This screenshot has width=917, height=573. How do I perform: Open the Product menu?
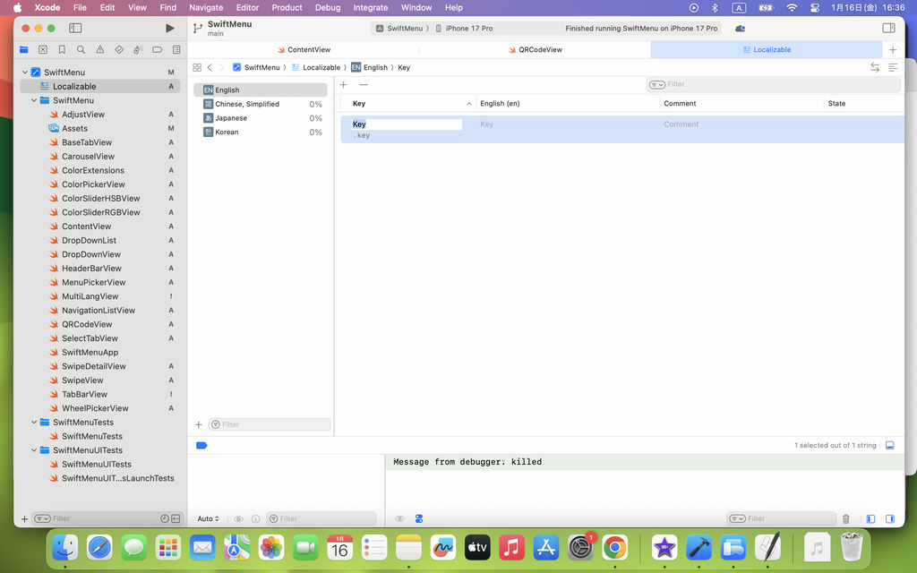click(287, 7)
